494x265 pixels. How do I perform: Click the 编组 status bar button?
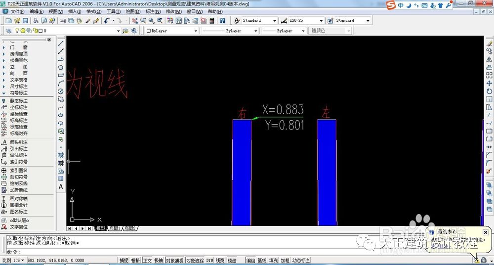pos(251,261)
